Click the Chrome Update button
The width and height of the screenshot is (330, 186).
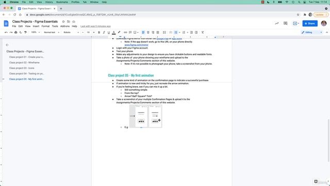pyautogui.click(x=321, y=15)
